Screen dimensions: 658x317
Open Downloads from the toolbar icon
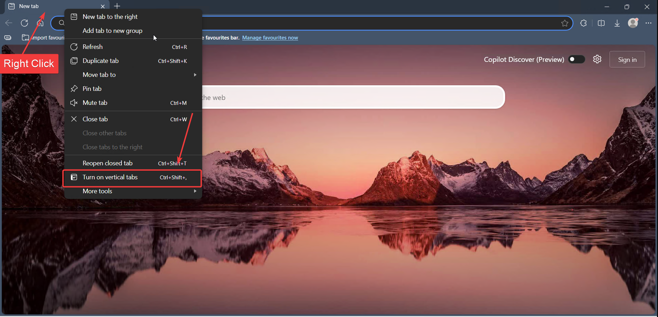point(617,23)
